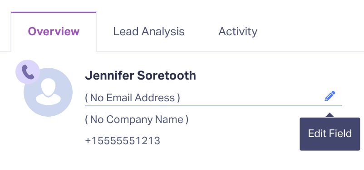Switch to the Lead Analysis tab
The width and height of the screenshot is (364, 170).
(148, 32)
